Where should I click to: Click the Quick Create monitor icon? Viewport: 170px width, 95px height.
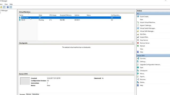(138, 16)
